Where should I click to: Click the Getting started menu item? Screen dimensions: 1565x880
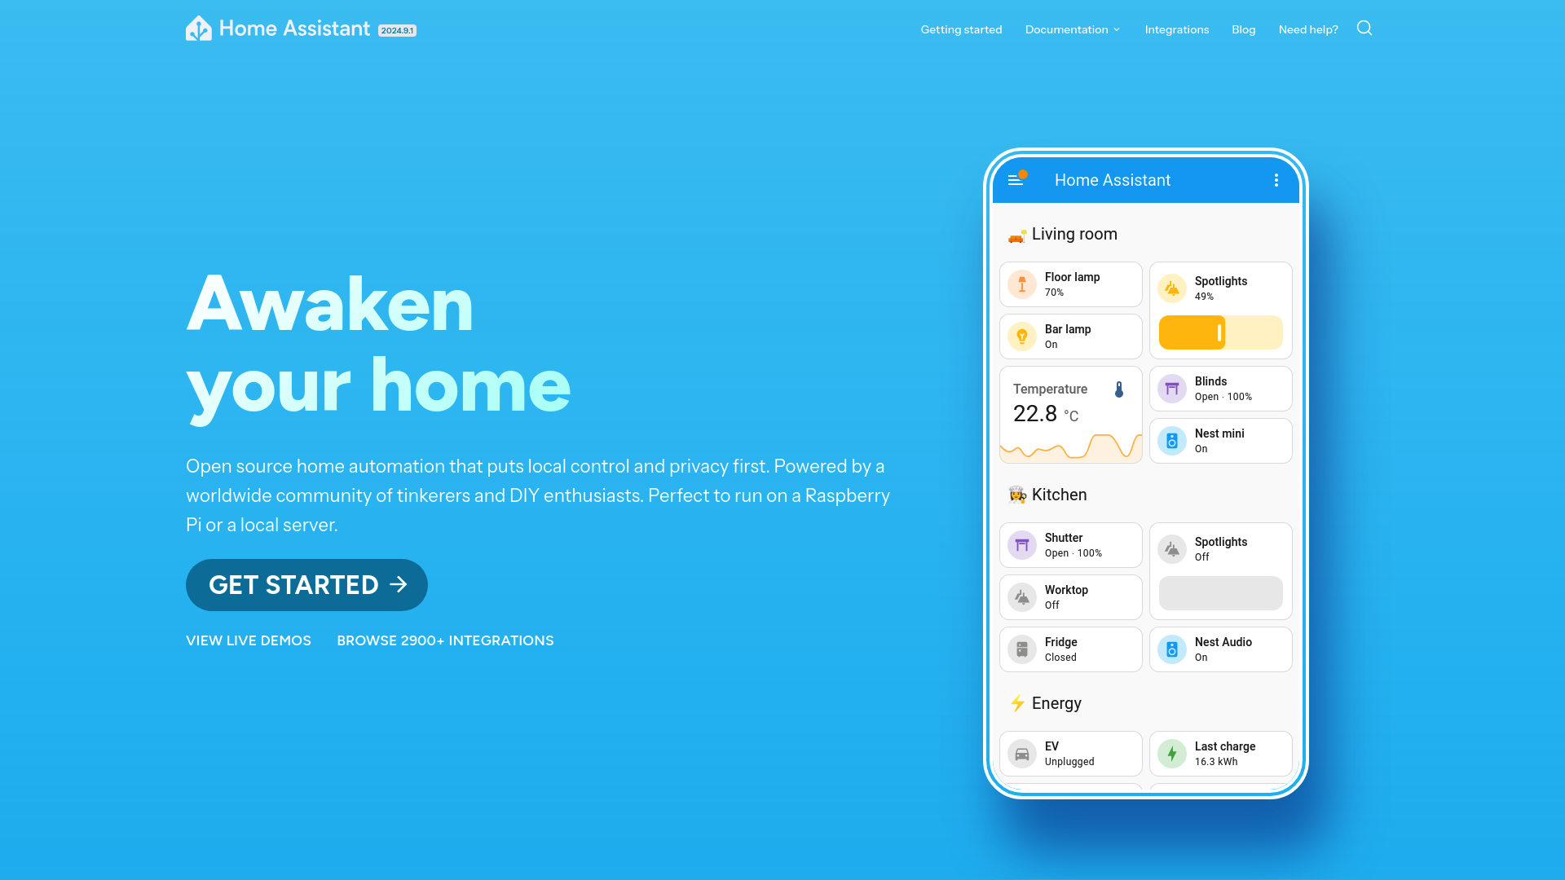pos(961,29)
